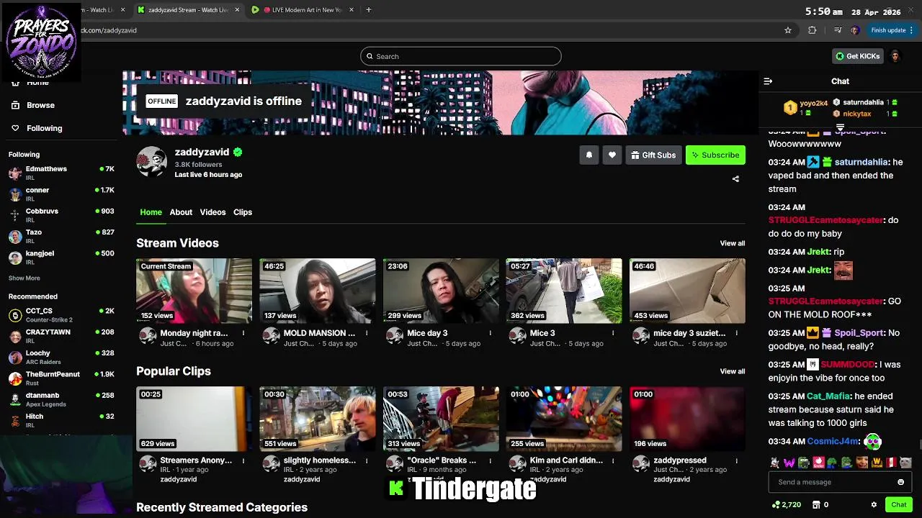Screen dimensions: 922x518
Task: View all Stream Videos
Action: (x=733, y=243)
